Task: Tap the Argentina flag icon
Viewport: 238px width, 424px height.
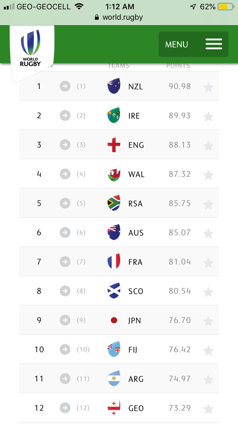Action: [x=114, y=378]
